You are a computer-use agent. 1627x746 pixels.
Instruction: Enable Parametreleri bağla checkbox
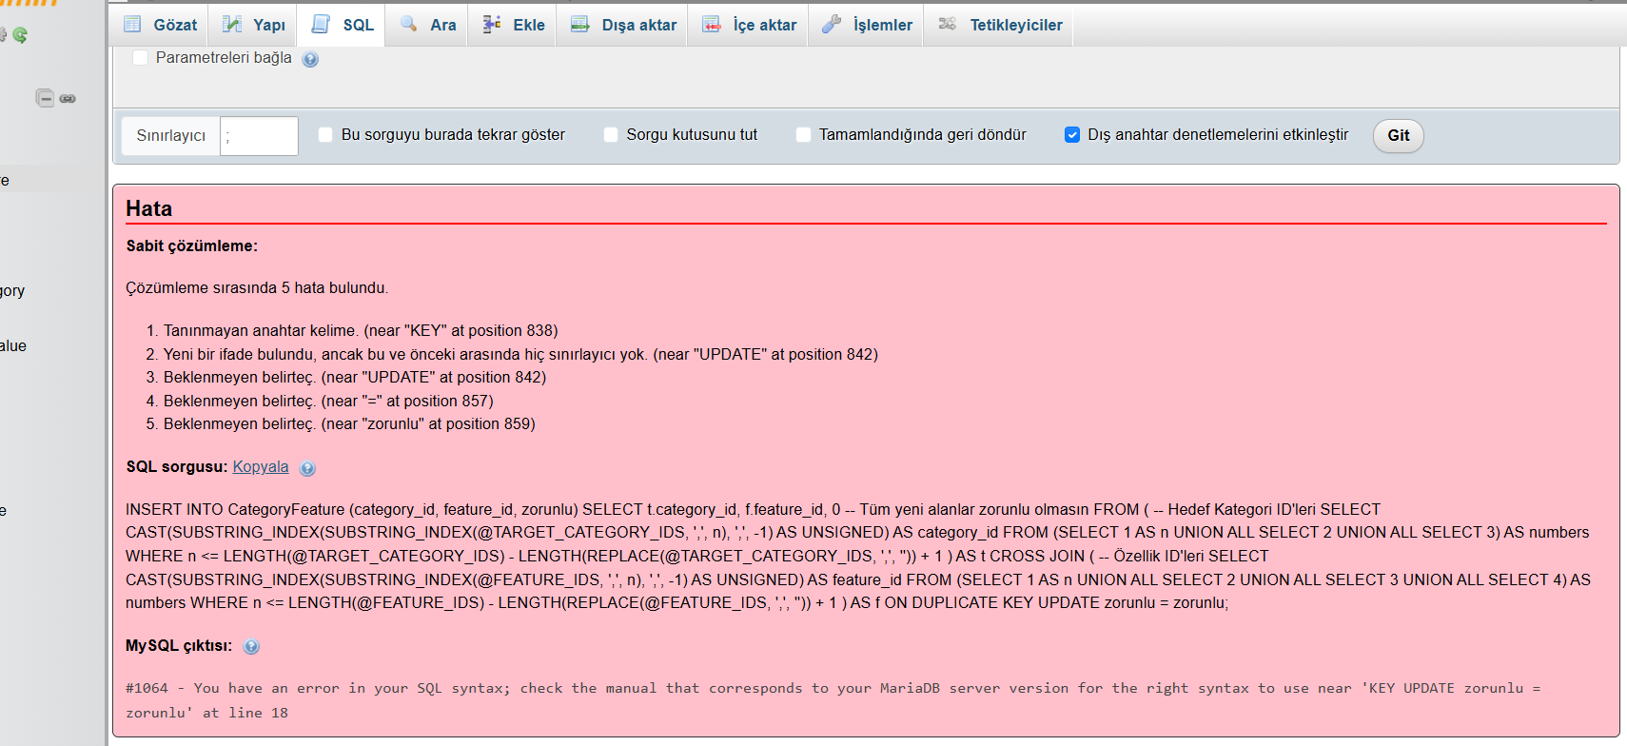pos(141,58)
